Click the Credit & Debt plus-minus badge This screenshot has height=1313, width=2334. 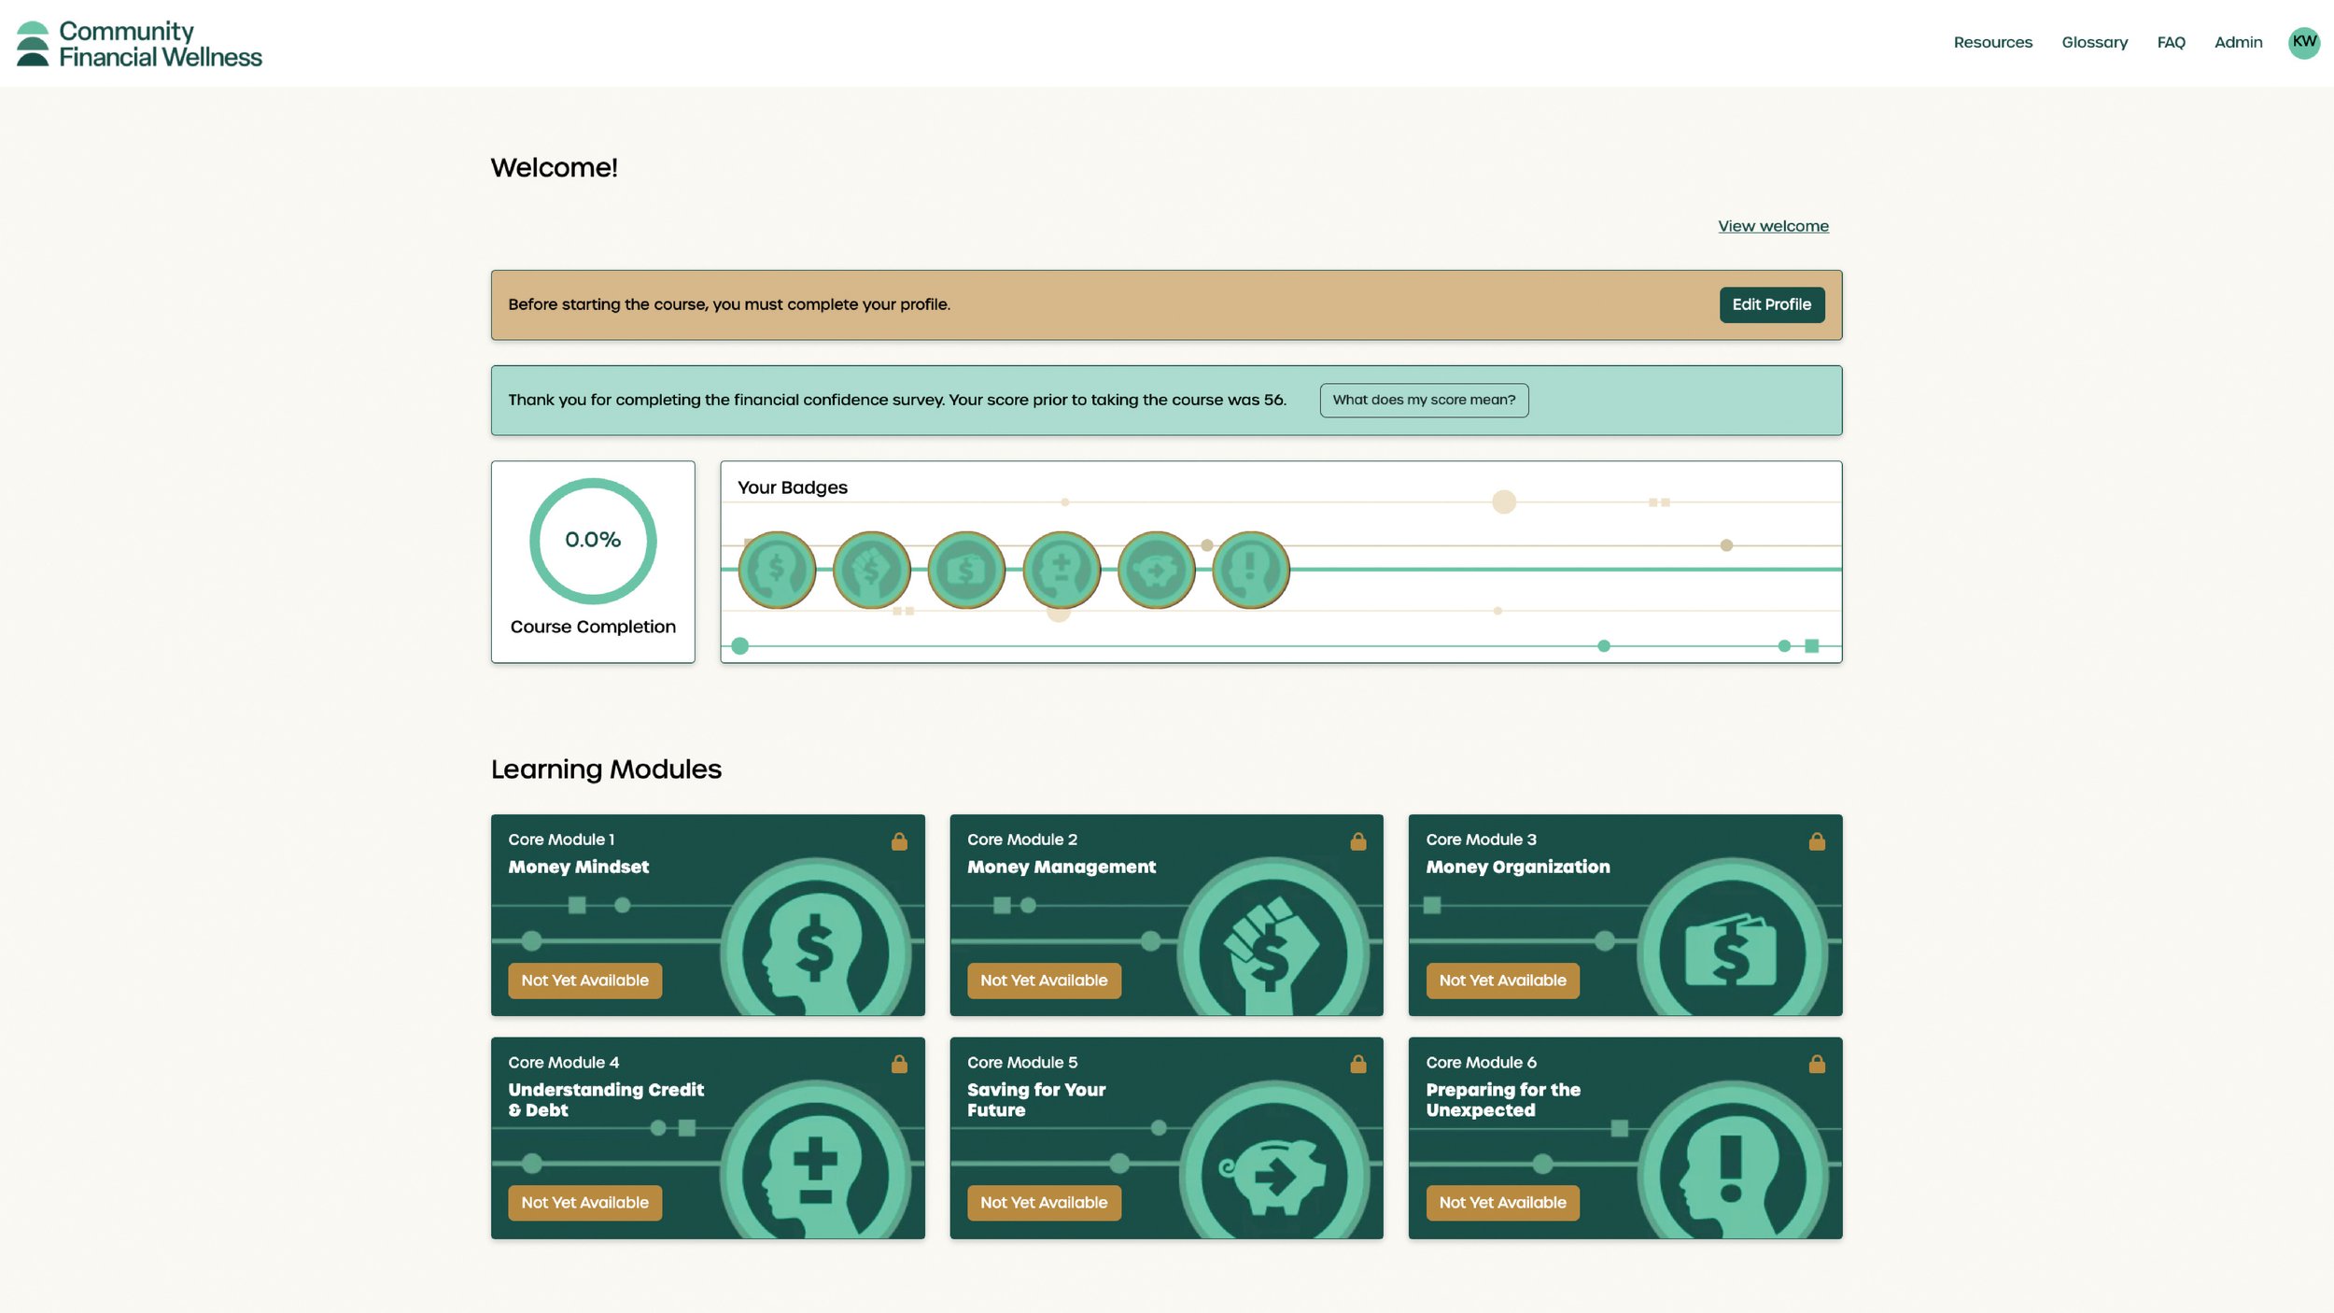click(x=1062, y=570)
